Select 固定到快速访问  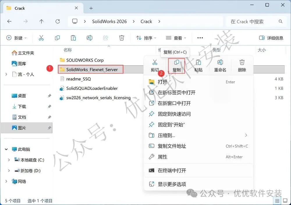(x=198, y=114)
